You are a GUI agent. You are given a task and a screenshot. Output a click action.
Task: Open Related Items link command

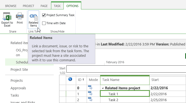pos(33,20)
